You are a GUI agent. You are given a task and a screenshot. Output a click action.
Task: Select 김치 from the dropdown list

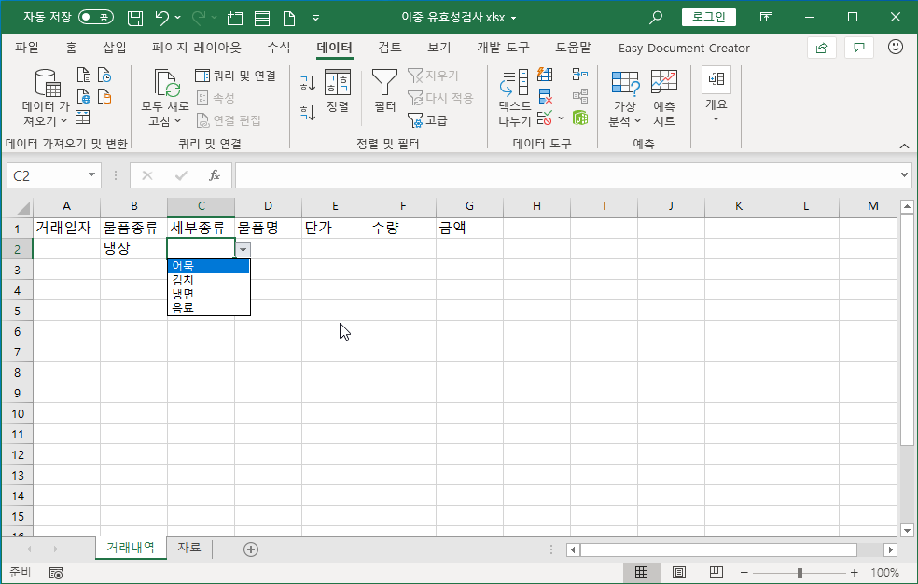(x=208, y=280)
